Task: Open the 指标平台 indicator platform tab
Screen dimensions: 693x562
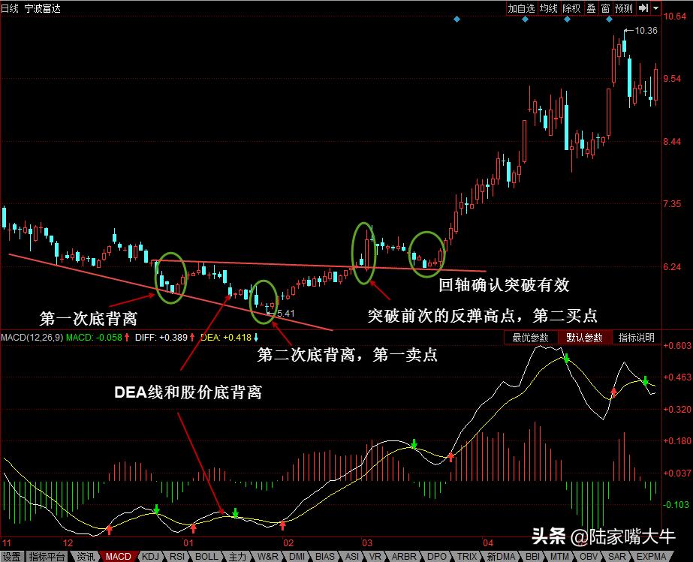Action: pyautogui.click(x=47, y=557)
